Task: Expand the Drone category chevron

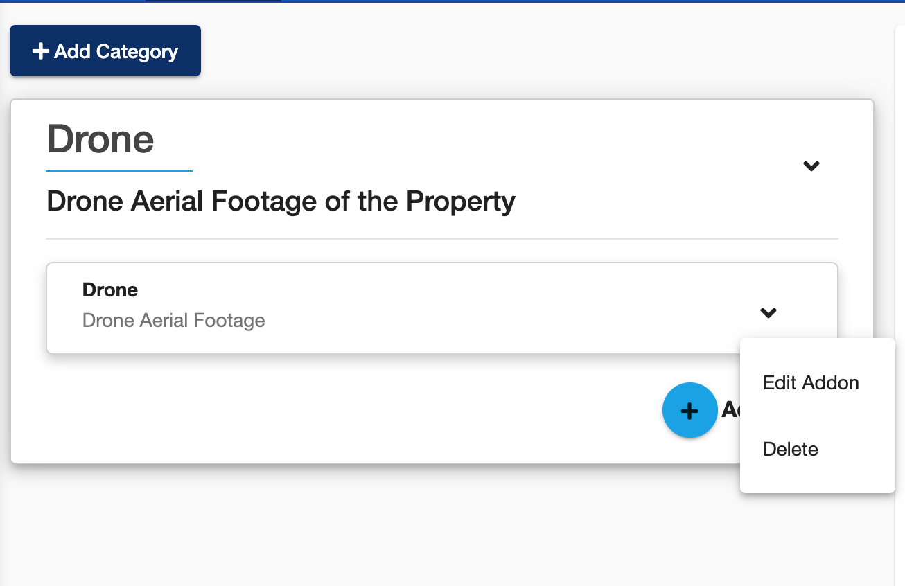Action: point(811,166)
